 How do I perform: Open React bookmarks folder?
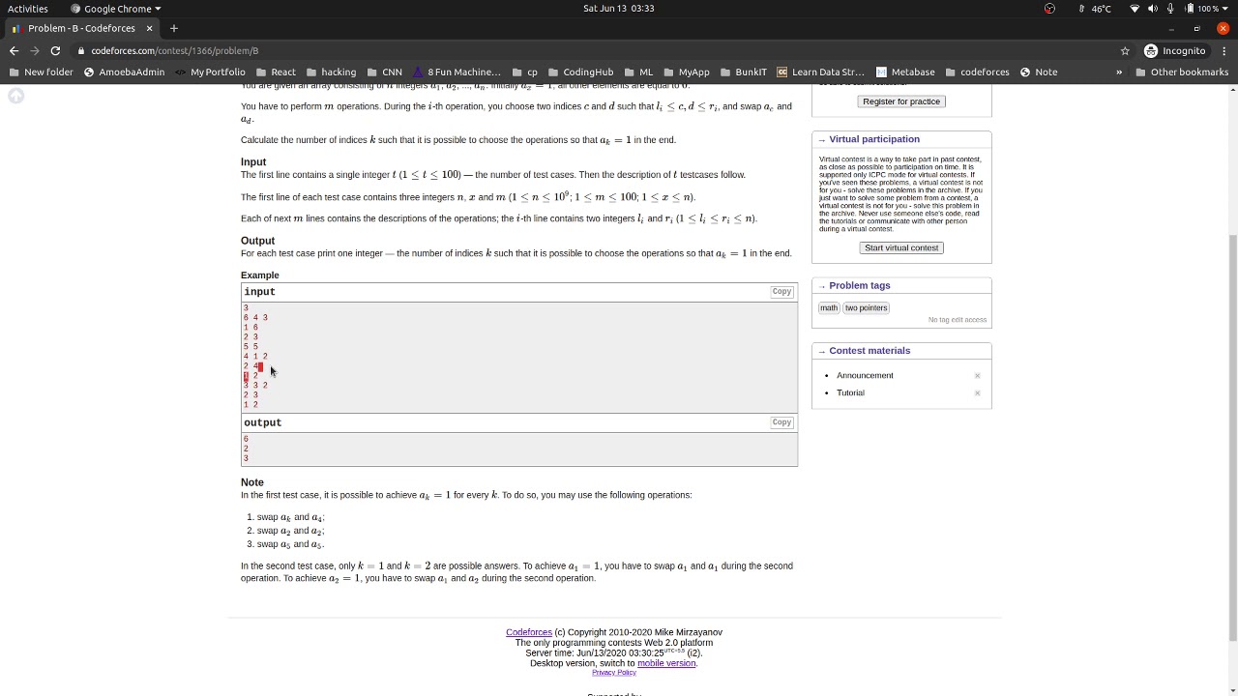[276, 72]
